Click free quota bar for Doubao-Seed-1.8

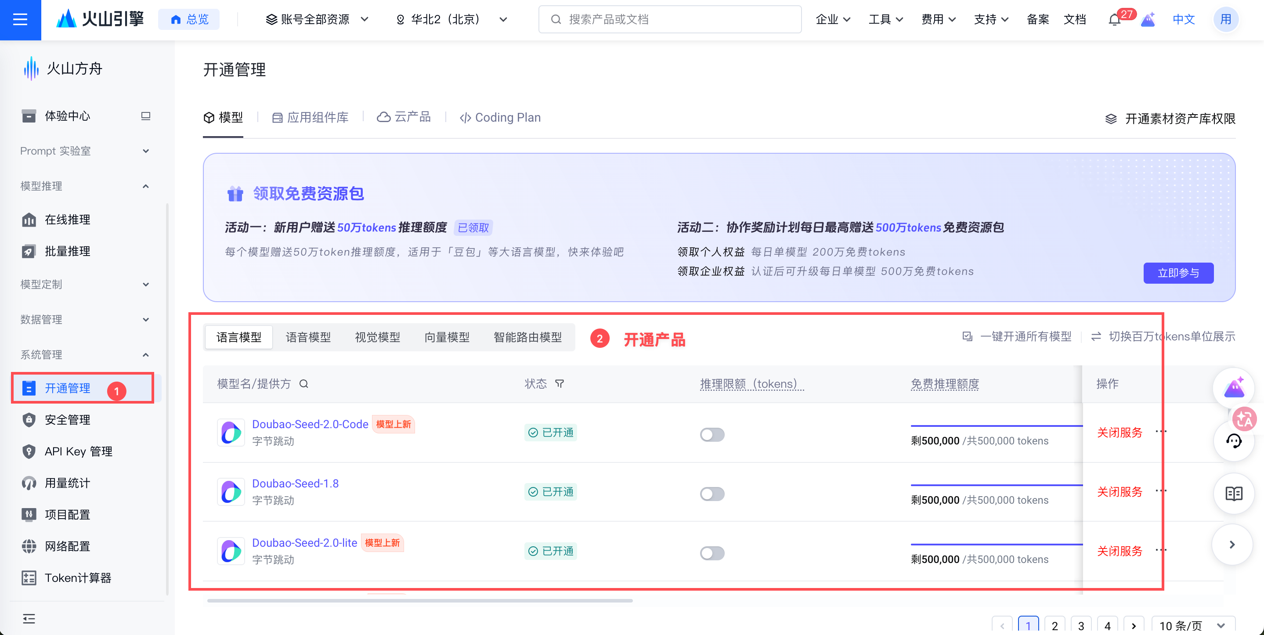pyautogui.click(x=996, y=485)
